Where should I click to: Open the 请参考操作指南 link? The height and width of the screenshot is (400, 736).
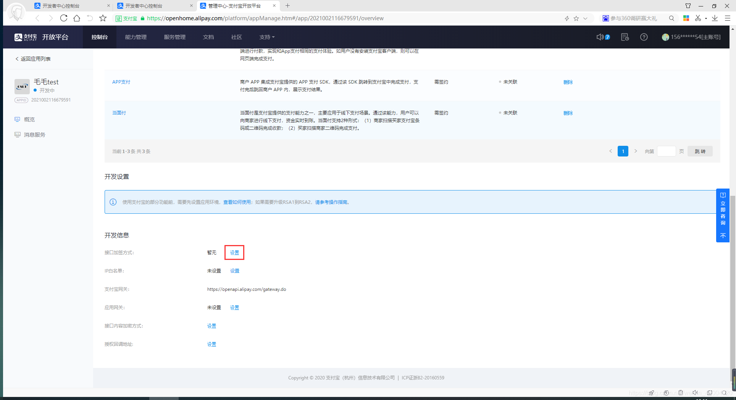[x=331, y=202]
